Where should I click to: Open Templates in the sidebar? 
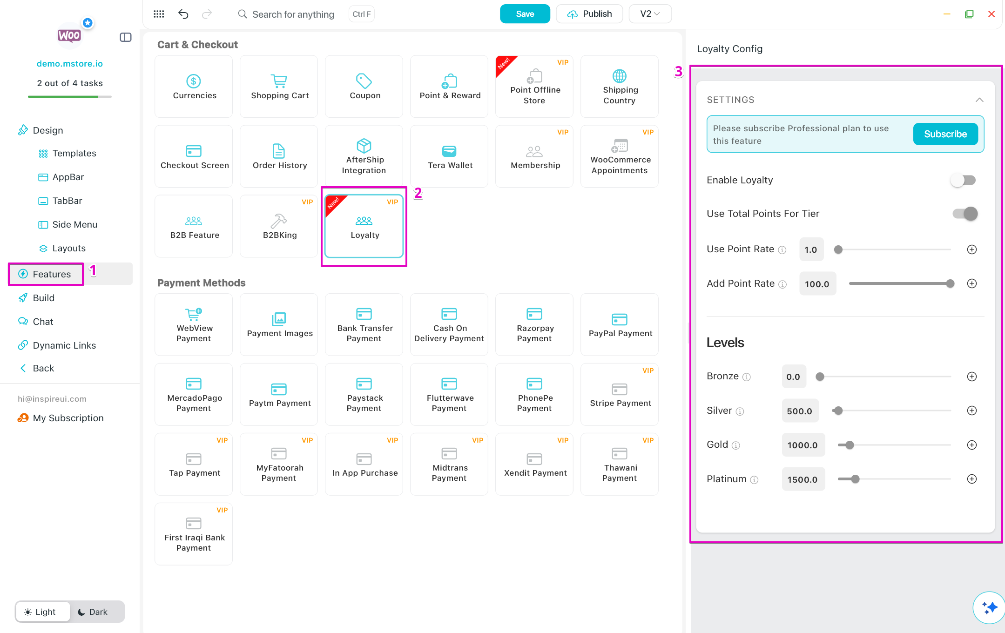click(74, 154)
